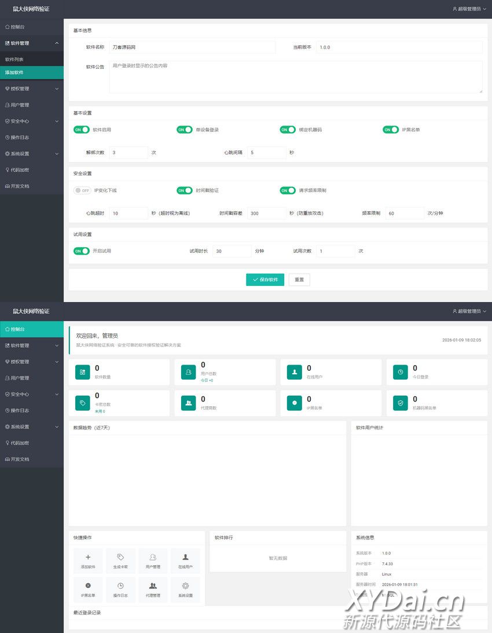
Task: Click the 代理管理 icon in quick actions
Action: [x=153, y=586]
